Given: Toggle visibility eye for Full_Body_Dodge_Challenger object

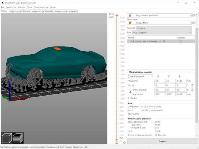Looking at the screenshot, I should point(164,41).
